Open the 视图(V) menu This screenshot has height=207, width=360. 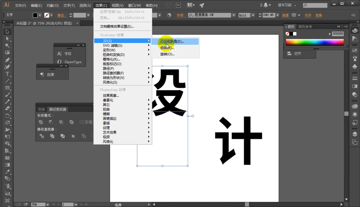point(117,5)
